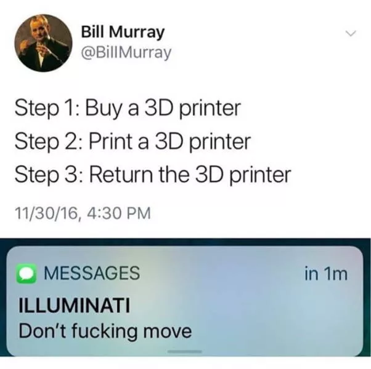Click the 11/30/16 date in the timestamp
The height and width of the screenshot is (369, 371).
[47, 213]
